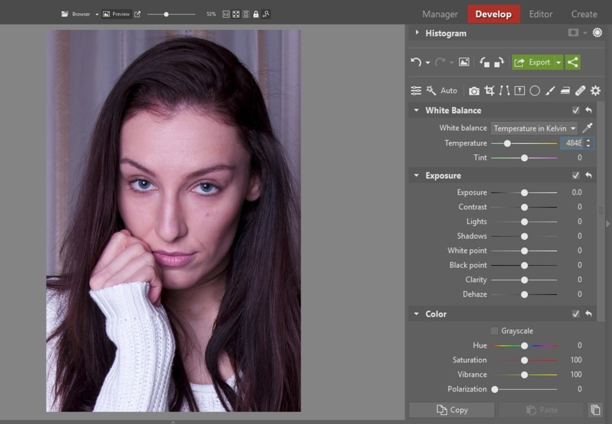Collapse the Histogram panel
The width and height of the screenshot is (612, 424).
point(417,33)
